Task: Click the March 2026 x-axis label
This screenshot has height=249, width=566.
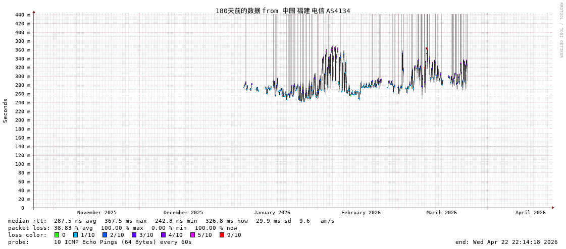Action: point(441,213)
